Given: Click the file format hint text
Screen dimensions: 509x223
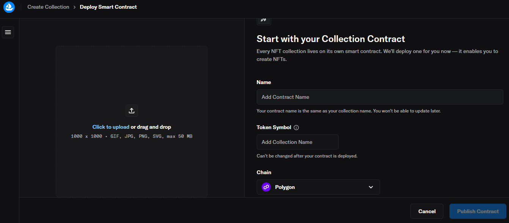Looking at the screenshot, I should pyautogui.click(x=132, y=136).
